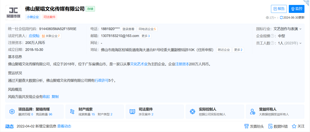This screenshot has width=310, height=132.
Task: Click 查看动态 link
Action: (64, 126)
